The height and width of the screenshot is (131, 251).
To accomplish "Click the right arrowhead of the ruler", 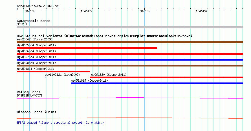I will (x=242, y=9).
